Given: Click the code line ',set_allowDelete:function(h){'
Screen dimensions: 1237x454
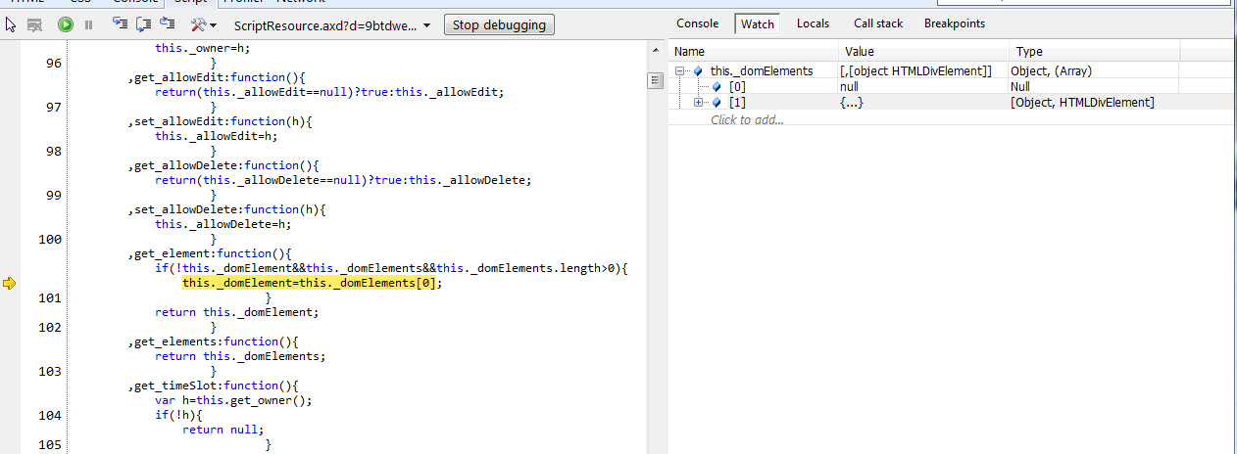Looking at the screenshot, I should [226, 209].
